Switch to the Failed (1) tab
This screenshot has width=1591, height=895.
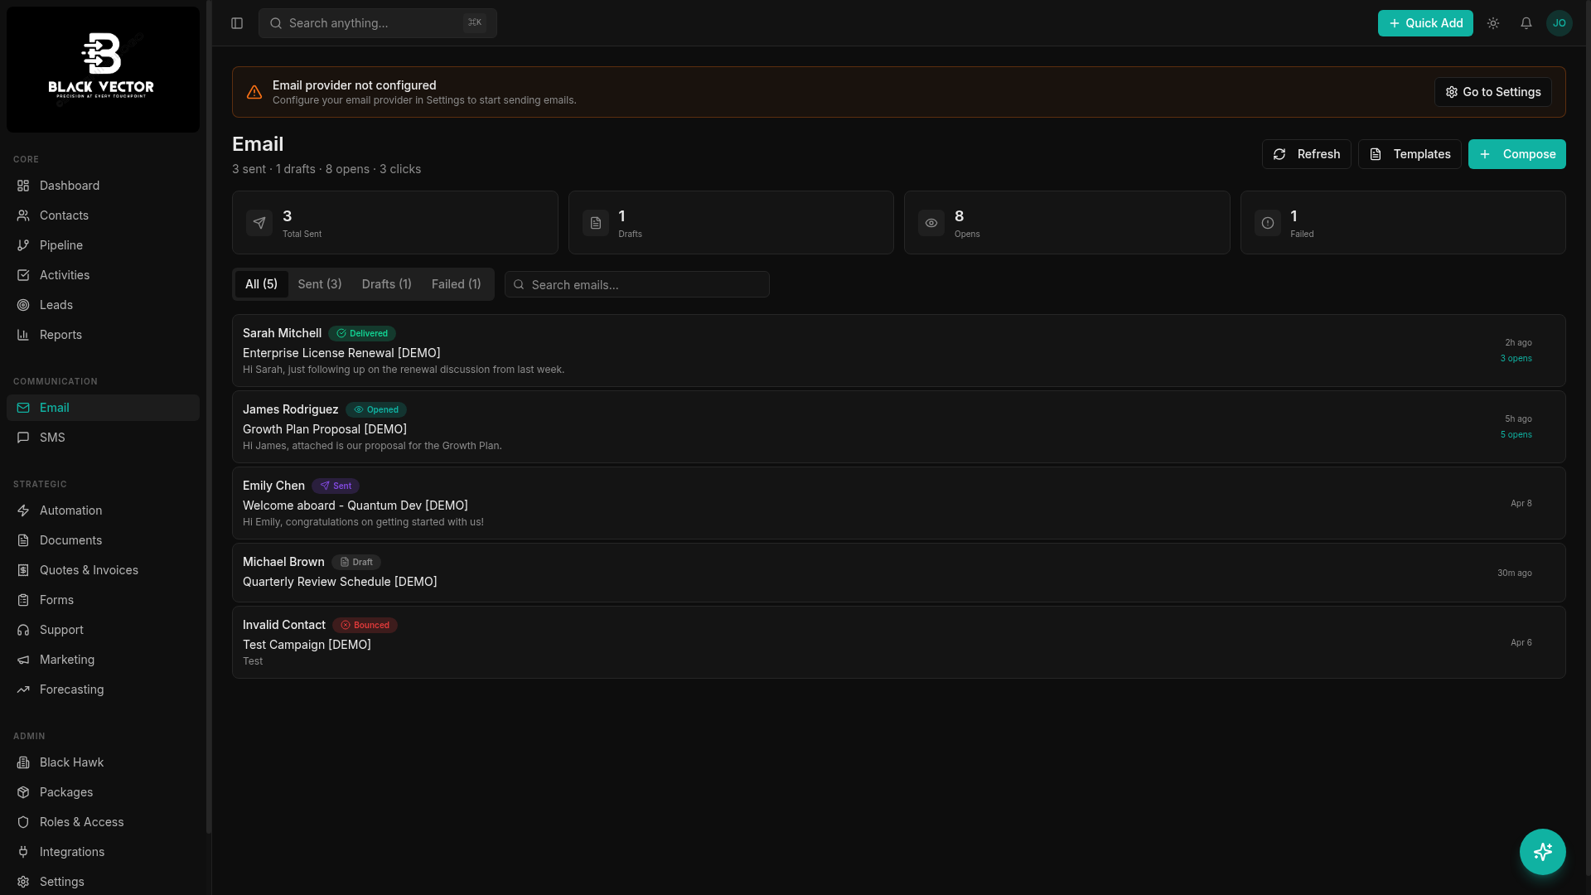coord(456,284)
